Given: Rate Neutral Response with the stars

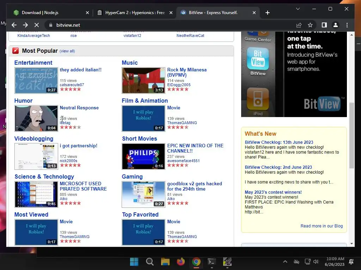Looking at the screenshot, I should point(71,127).
